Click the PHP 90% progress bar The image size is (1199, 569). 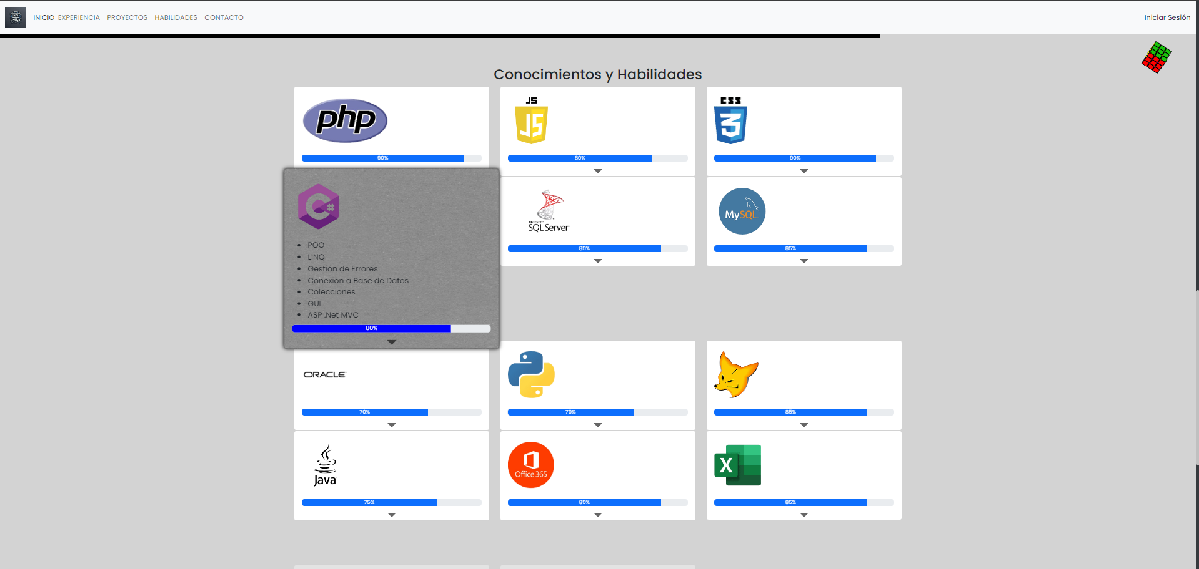point(392,158)
